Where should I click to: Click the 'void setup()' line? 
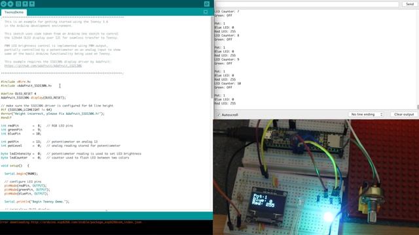15,166
